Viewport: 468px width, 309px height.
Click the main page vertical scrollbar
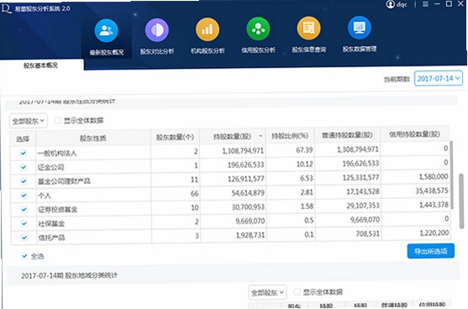[462, 202]
